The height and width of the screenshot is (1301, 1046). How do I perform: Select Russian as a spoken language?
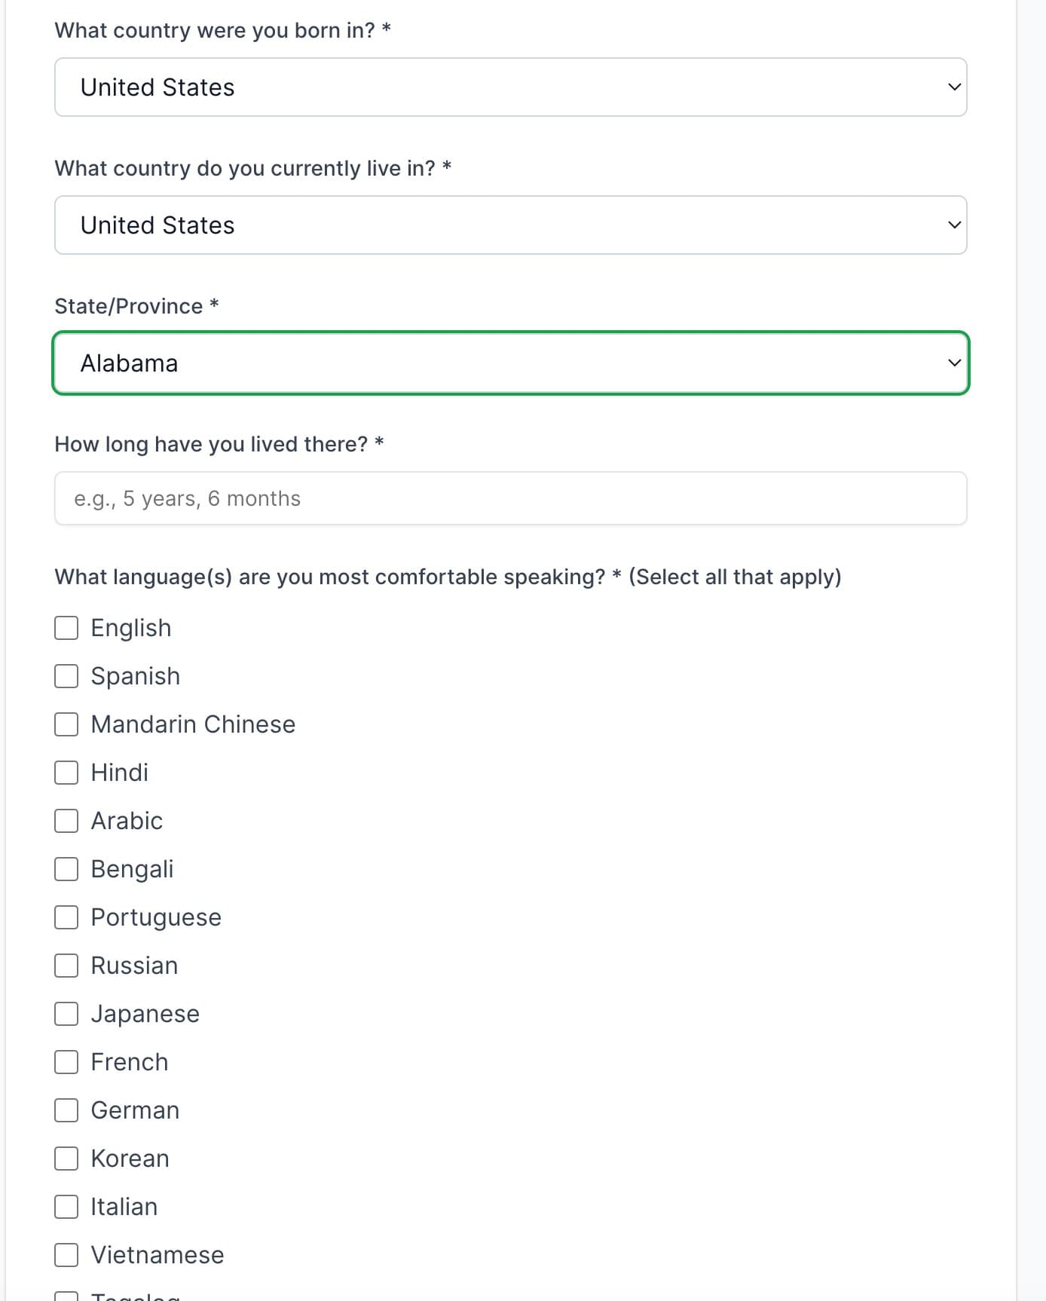click(x=66, y=966)
